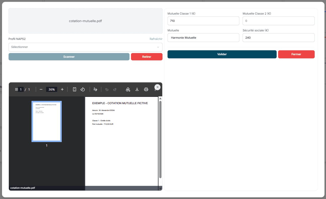This screenshot has width=326, height=199.
Task: Click the scrollbar down arrow in PDF viewer
Action: pyautogui.click(x=160, y=188)
